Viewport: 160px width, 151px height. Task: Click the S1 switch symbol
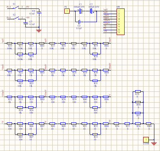click(x=16, y=8)
